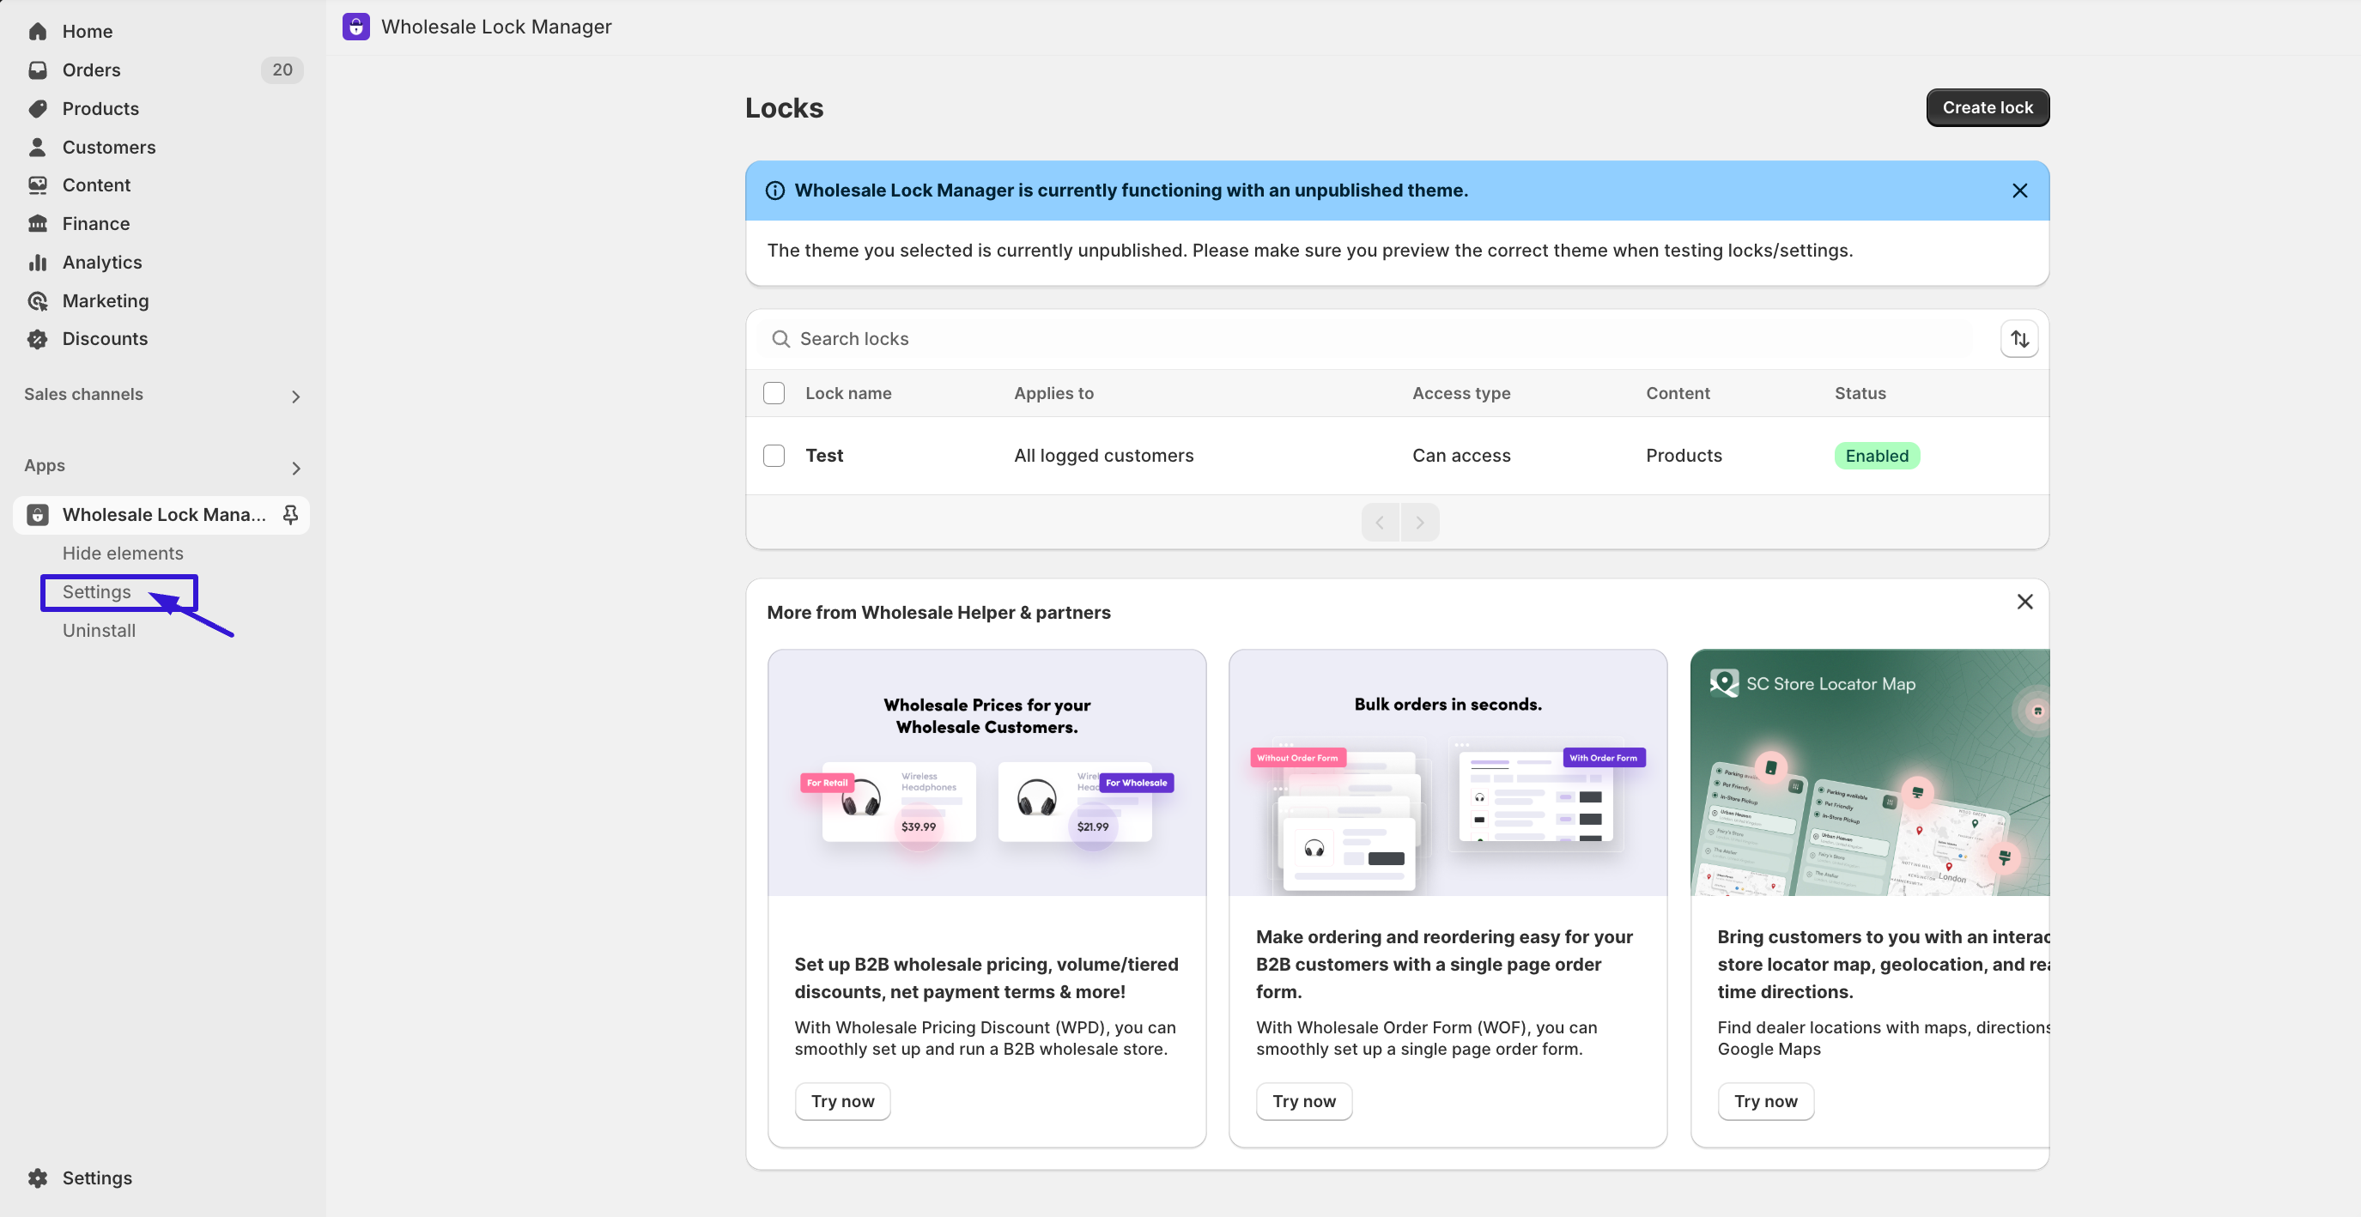This screenshot has height=1217, width=2361.
Task: Select Uninstall submenu item
Action: tap(99, 631)
